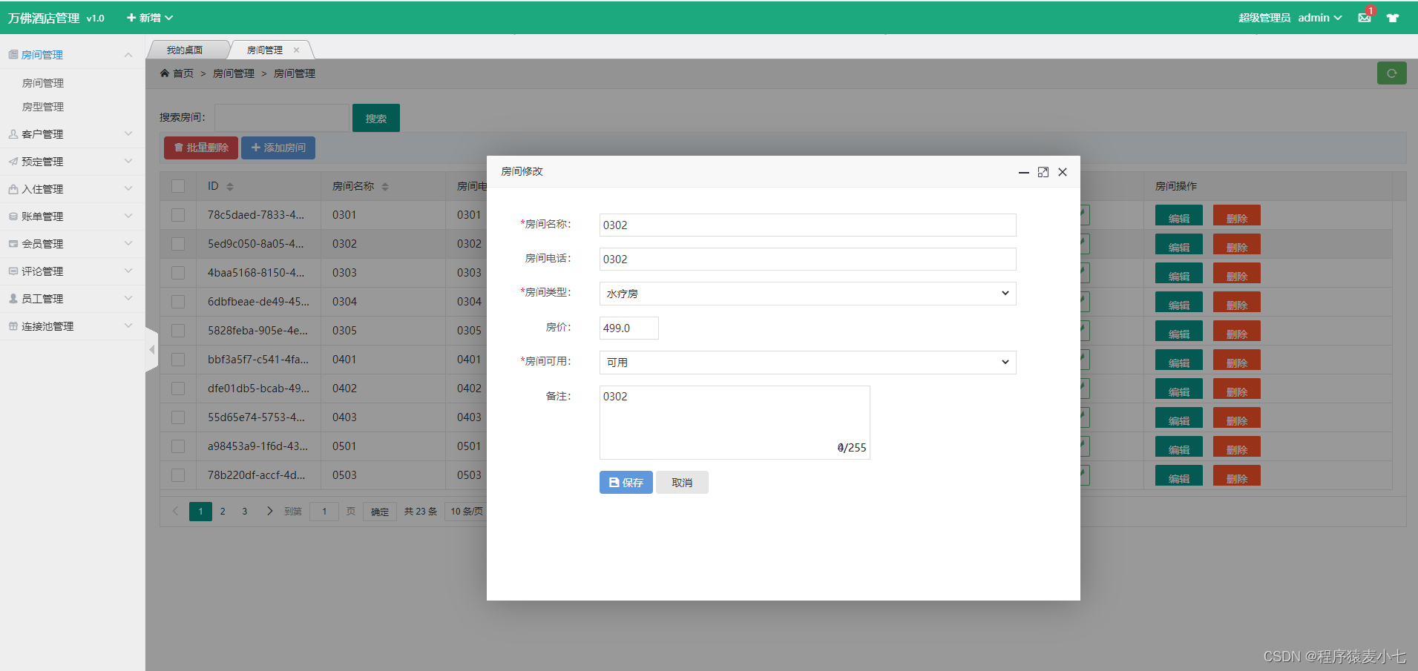Click 连接池管理 sidebar icon
This screenshot has height=671, width=1418.
[x=13, y=326]
